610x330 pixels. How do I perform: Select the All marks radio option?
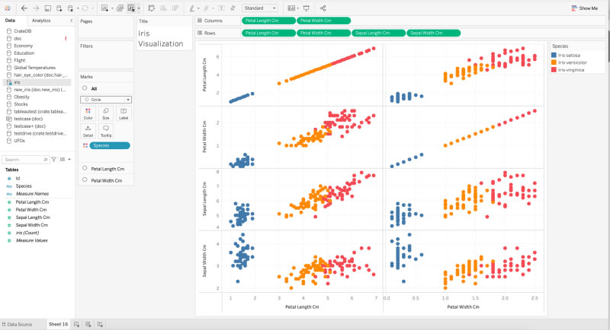coord(85,88)
